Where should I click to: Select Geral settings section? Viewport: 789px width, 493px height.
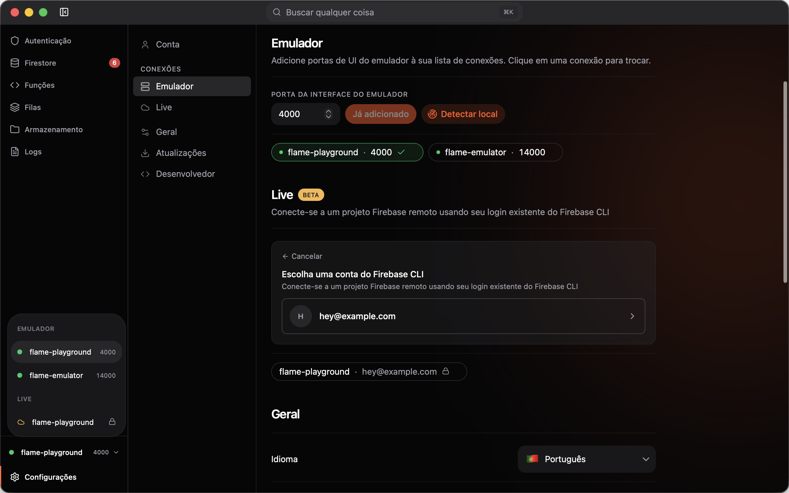click(x=192, y=132)
